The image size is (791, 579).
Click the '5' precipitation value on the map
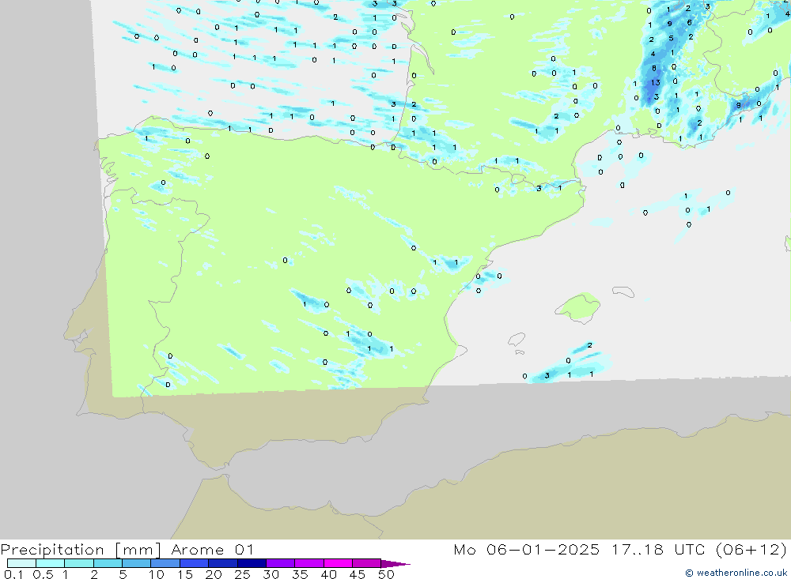671,38
